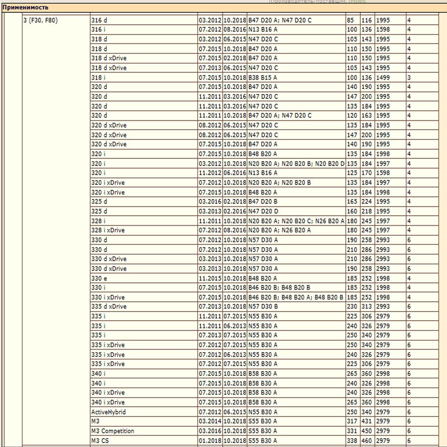The image size is (447, 447).
Task: Click the 01.2018 start date cell
Action: [x=210, y=441]
